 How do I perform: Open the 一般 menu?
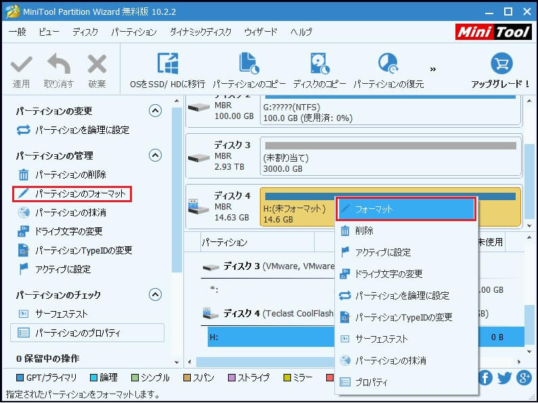click(x=18, y=32)
